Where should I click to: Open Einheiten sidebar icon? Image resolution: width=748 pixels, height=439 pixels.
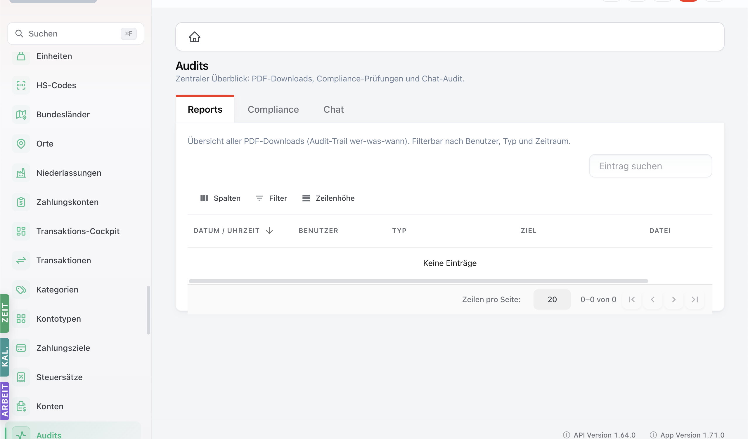(21, 56)
